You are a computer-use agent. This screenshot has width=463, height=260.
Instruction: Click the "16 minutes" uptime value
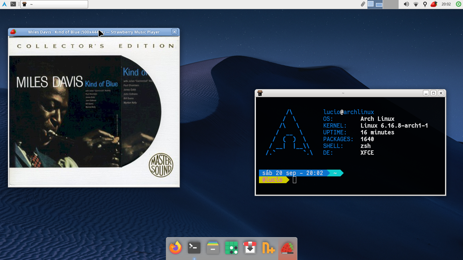(377, 132)
